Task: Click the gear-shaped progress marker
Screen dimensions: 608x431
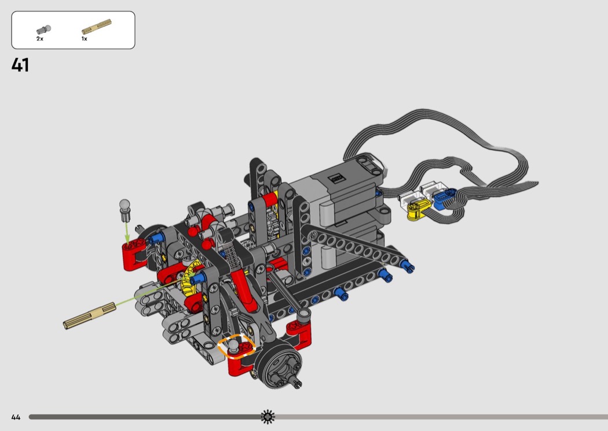Action: pos(268,417)
